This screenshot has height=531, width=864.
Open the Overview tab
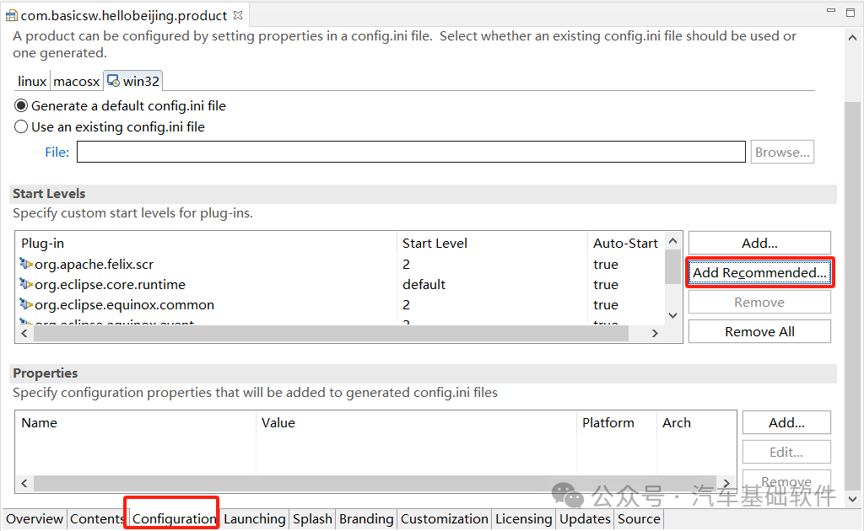pos(34,518)
